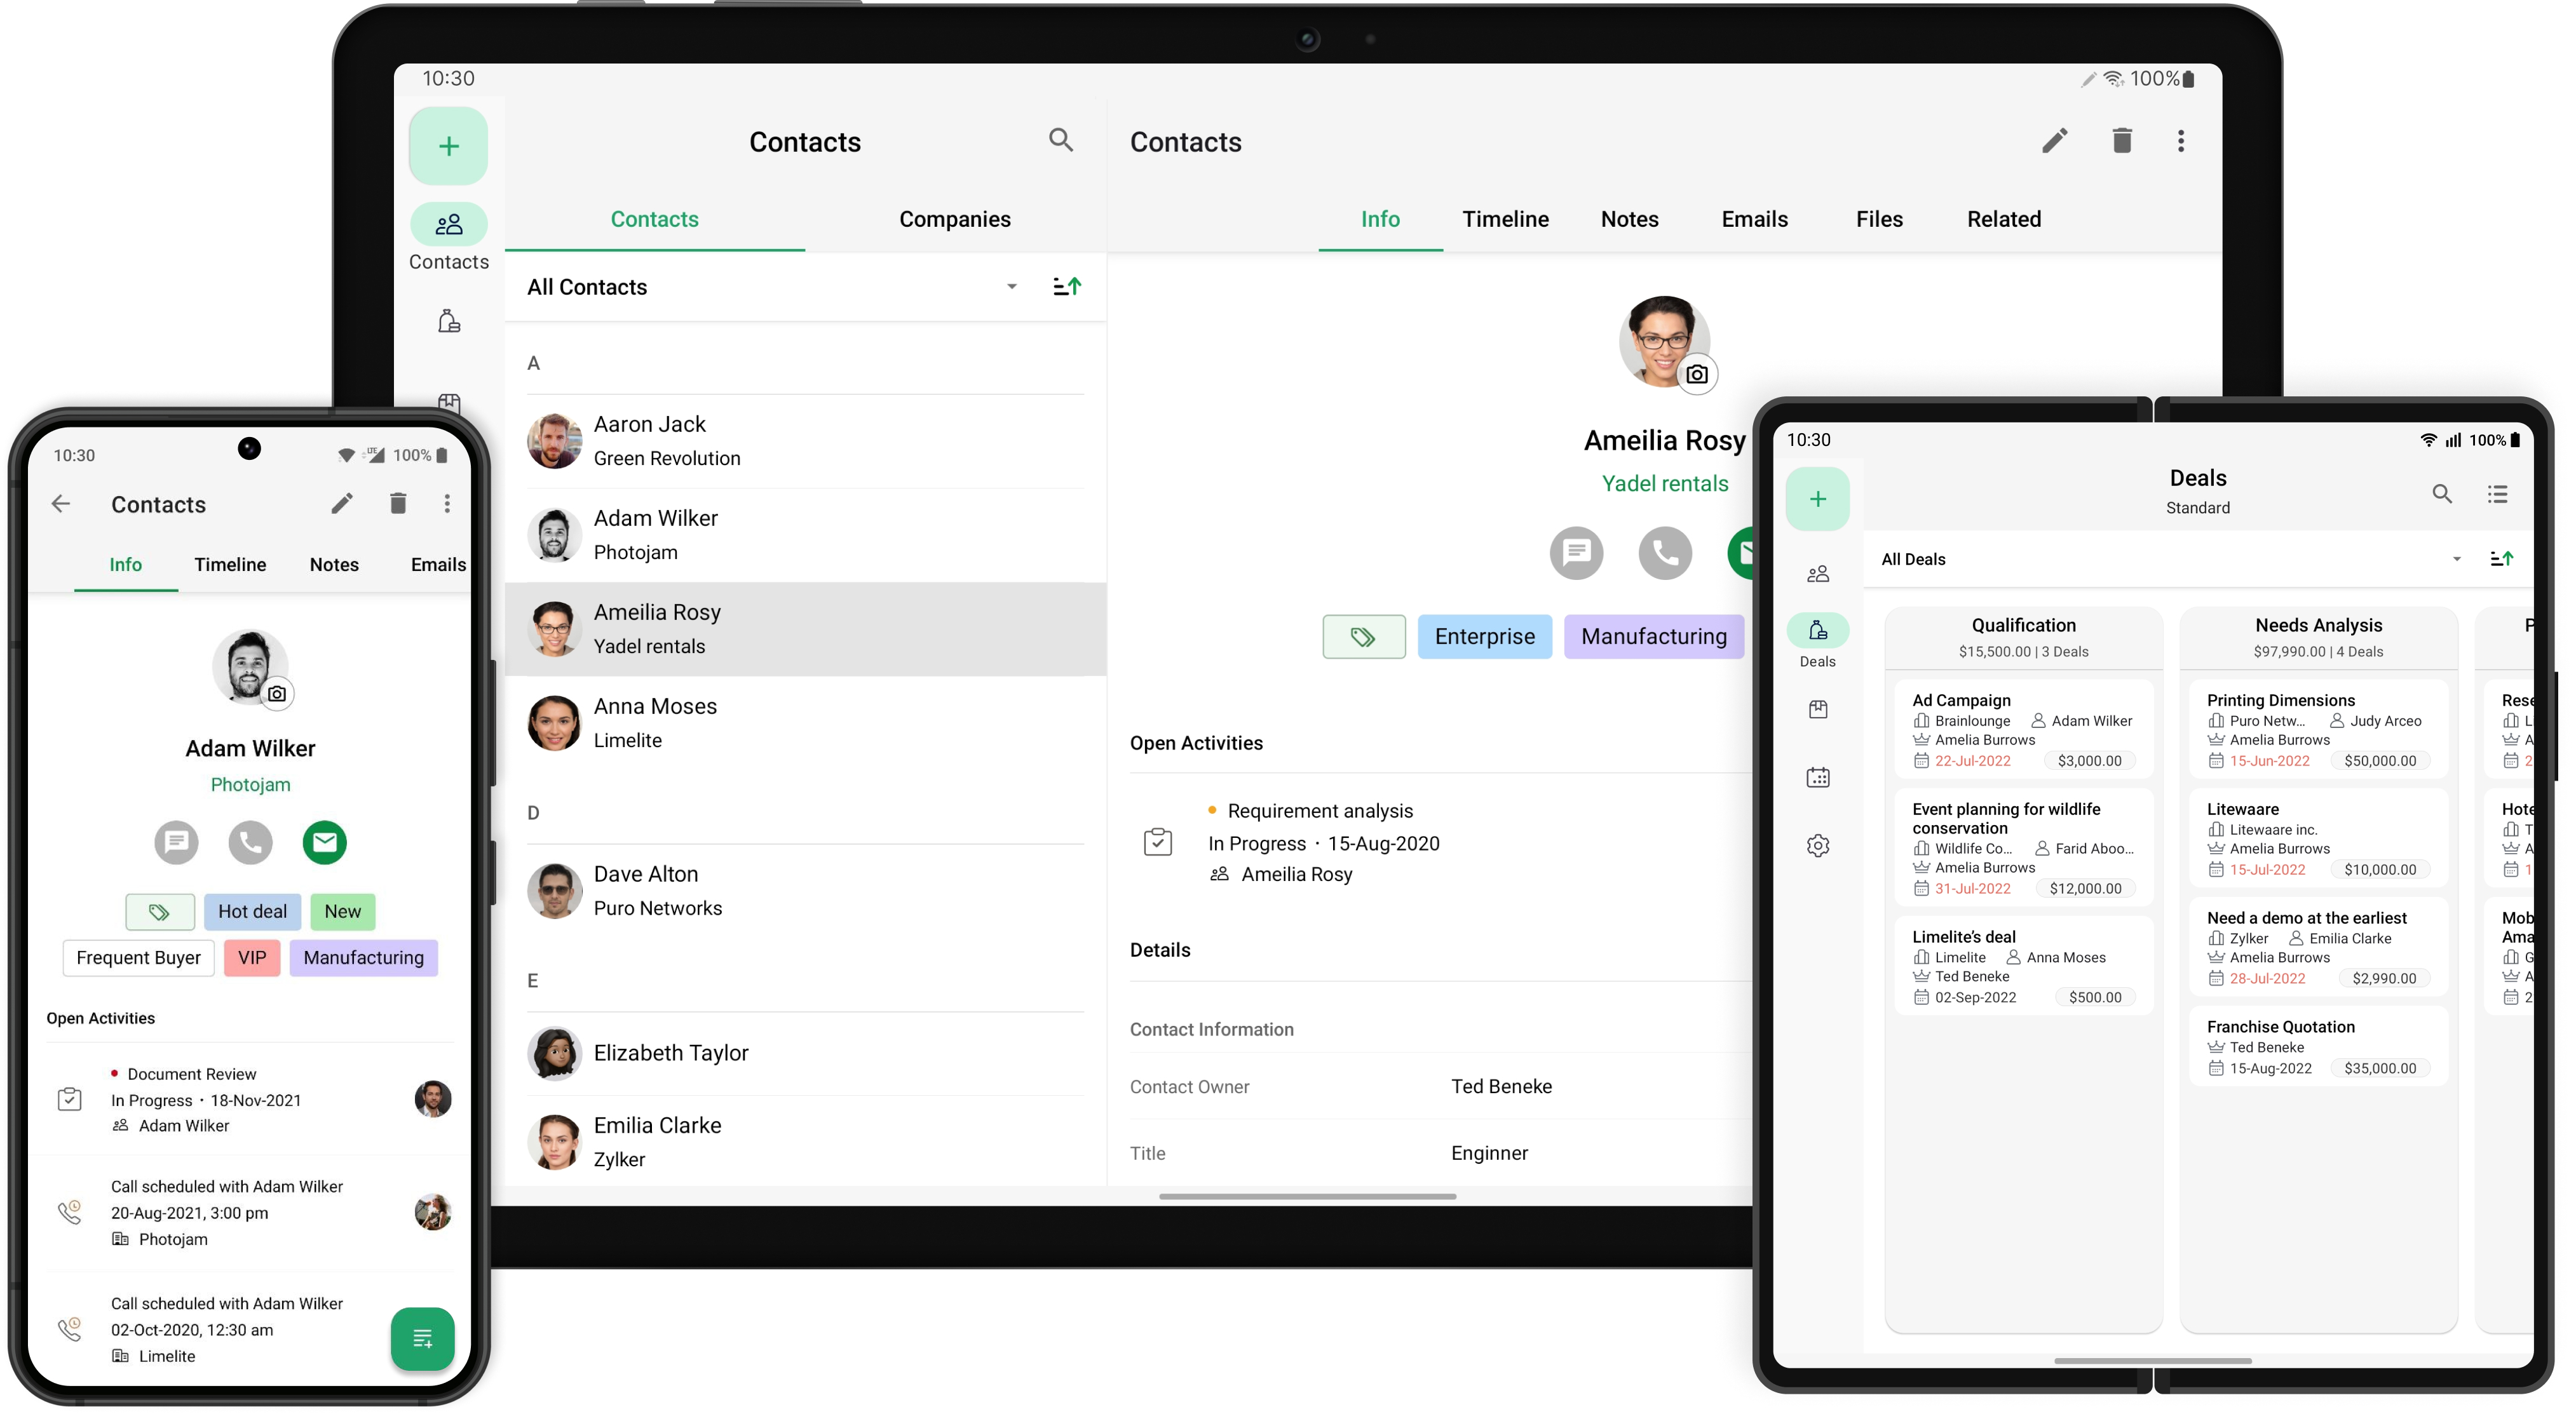Tap the pencil edit icon on phone header

click(x=342, y=504)
